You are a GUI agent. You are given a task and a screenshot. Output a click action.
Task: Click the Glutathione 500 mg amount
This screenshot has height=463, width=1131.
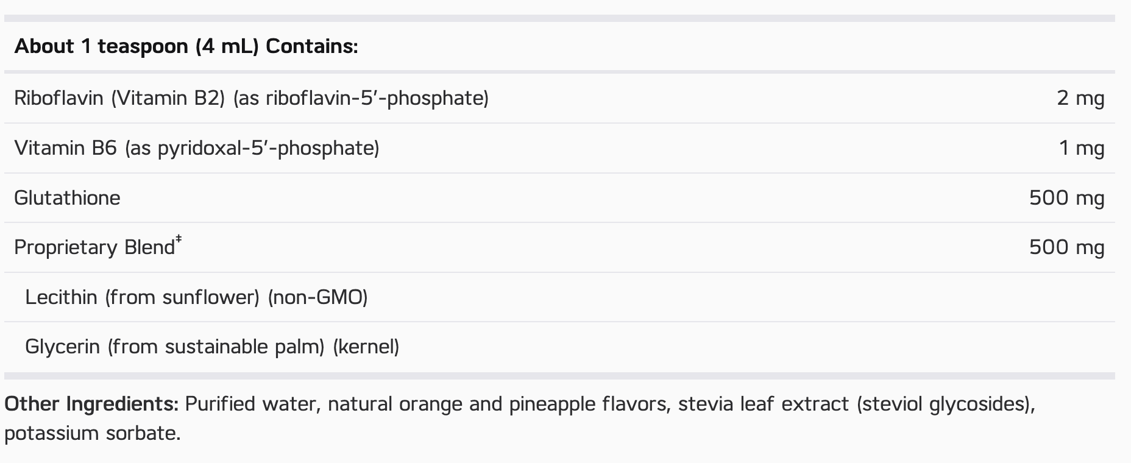(1067, 198)
